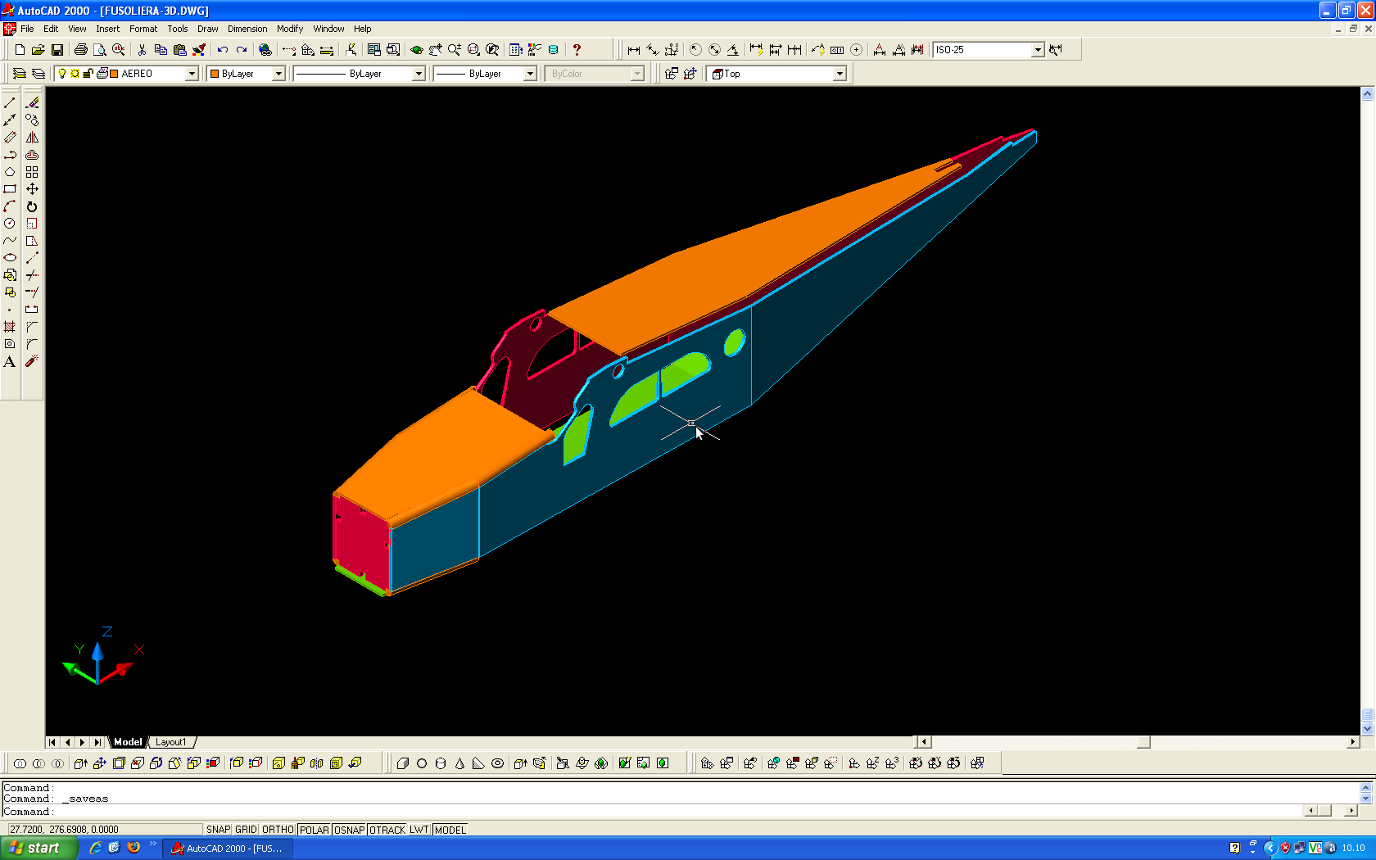Expand the AEREO layer dropdown
This screenshot has width=1376, height=860.
(192, 74)
